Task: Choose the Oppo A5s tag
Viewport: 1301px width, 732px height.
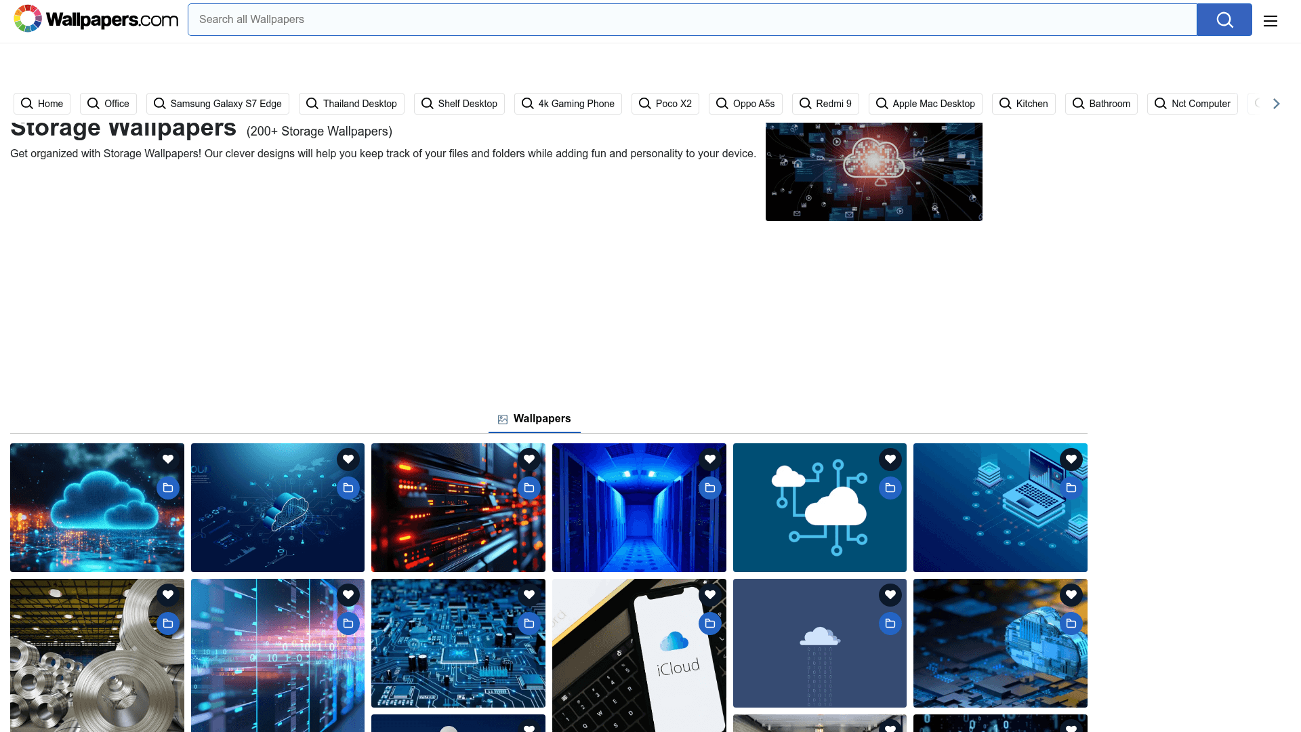Action: [745, 104]
